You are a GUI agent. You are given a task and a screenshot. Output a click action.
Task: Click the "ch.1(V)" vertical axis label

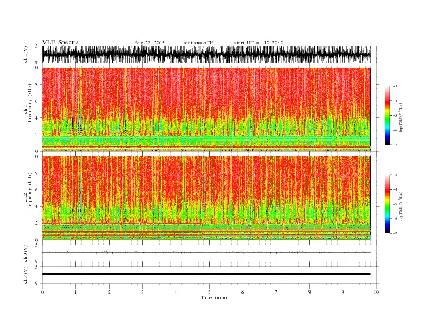coord(25,55)
